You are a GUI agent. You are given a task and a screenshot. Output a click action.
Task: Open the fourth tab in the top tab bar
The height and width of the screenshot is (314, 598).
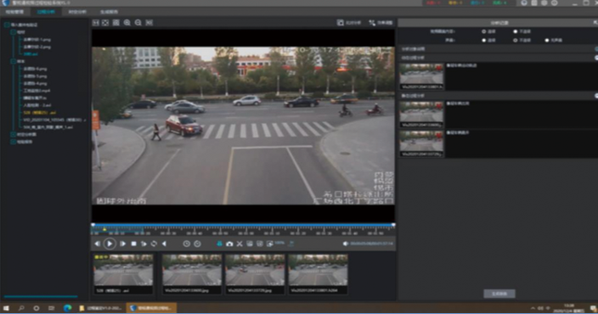pos(109,12)
